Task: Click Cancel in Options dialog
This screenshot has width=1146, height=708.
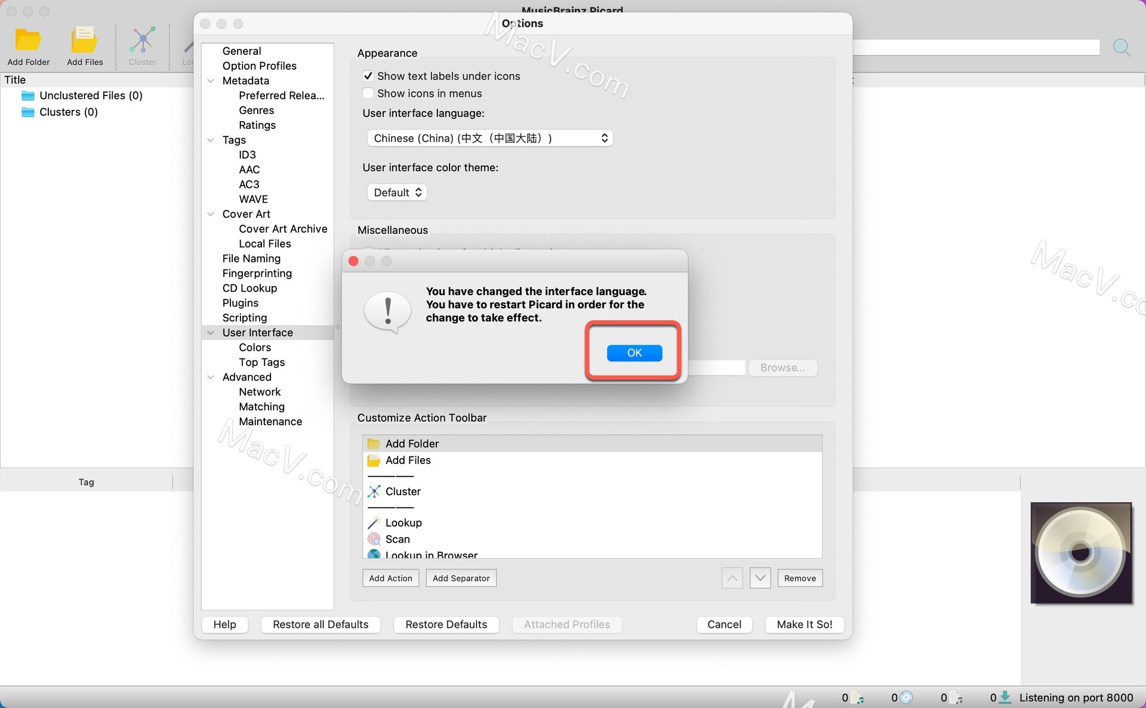Action: [x=724, y=624]
